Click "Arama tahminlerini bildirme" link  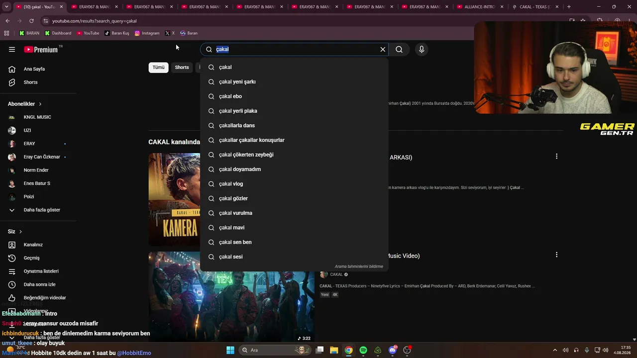359,267
